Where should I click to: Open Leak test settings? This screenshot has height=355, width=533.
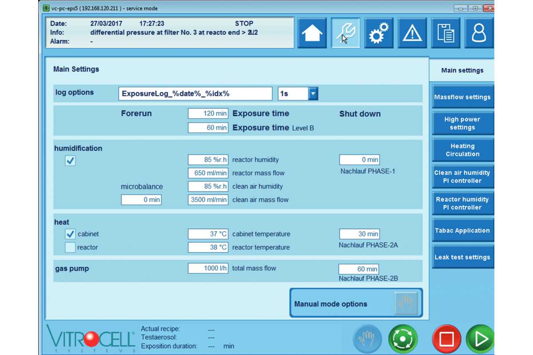(x=462, y=257)
